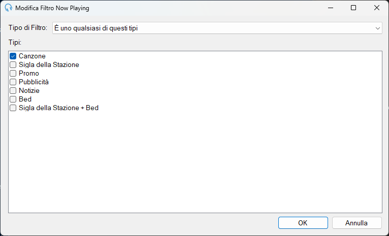The width and height of the screenshot is (389, 236).
Task: Click the Promo label text
Action: click(29, 74)
